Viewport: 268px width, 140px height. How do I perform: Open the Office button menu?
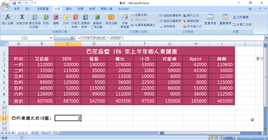coord(5,5)
